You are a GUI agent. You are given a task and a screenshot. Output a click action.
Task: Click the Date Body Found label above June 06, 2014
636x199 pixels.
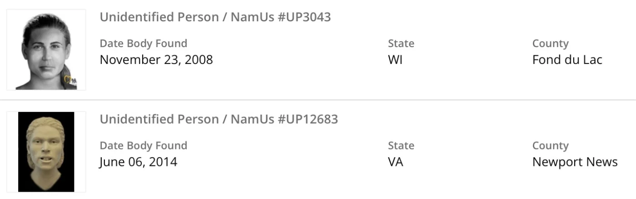(x=144, y=146)
